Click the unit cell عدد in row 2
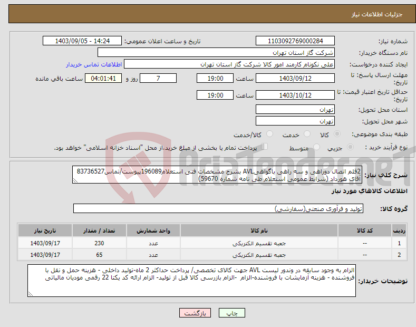Screen dimensions: 416x327 coord(153,255)
